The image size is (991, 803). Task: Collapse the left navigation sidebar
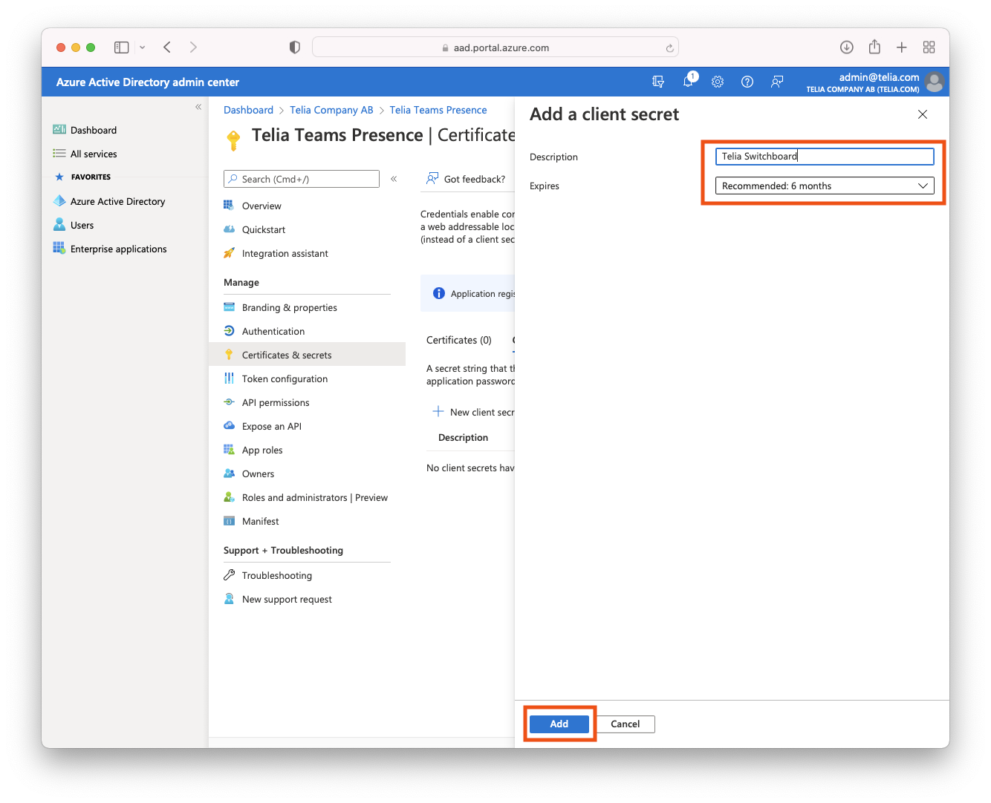pos(198,107)
